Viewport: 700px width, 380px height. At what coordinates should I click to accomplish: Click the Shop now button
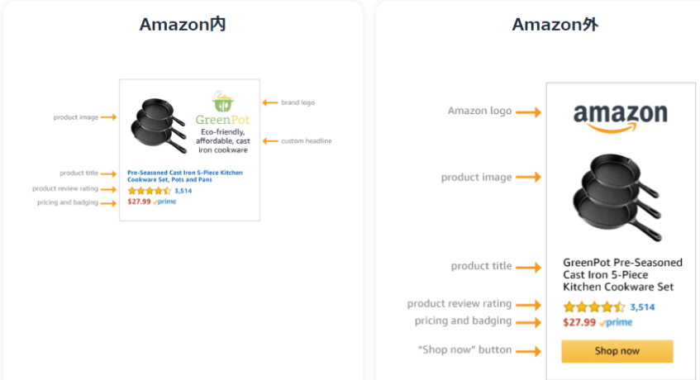pos(617,351)
